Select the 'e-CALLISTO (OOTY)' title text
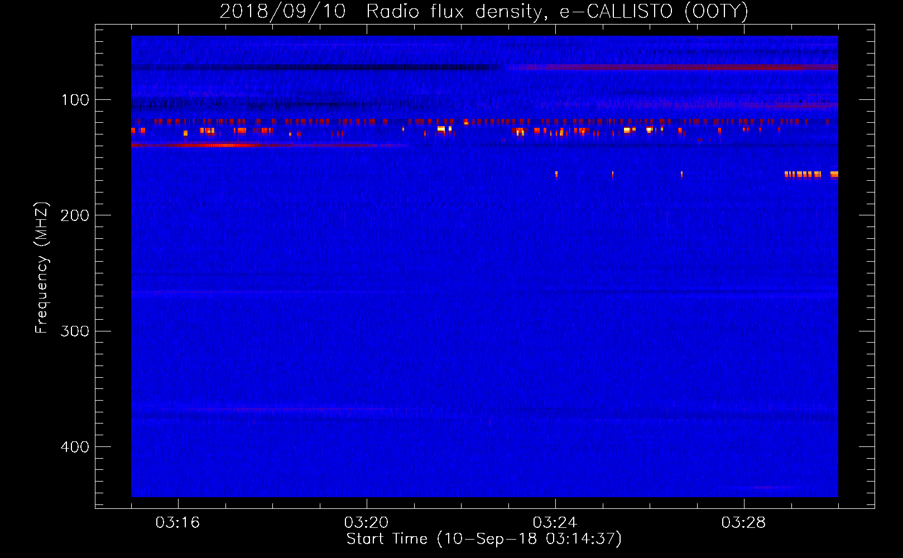This screenshot has width=903, height=558. coord(654,12)
